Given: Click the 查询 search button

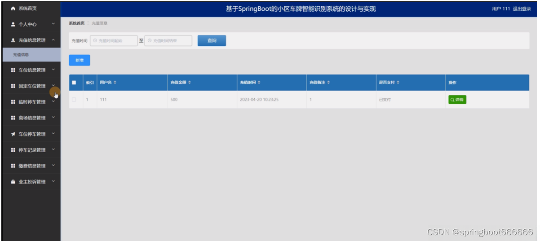Looking at the screenshot, I should coord(212,41).
